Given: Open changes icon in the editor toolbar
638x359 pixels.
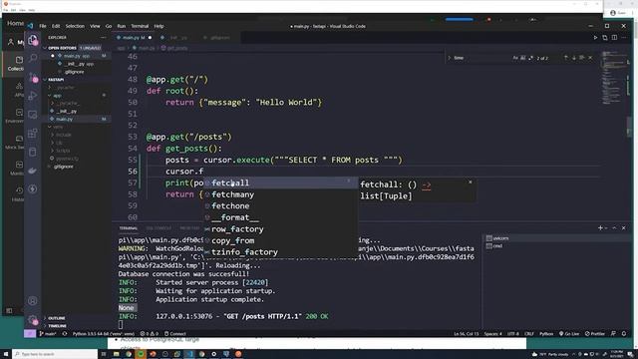Looking at the screenshot, I should (x=605, y=38).
